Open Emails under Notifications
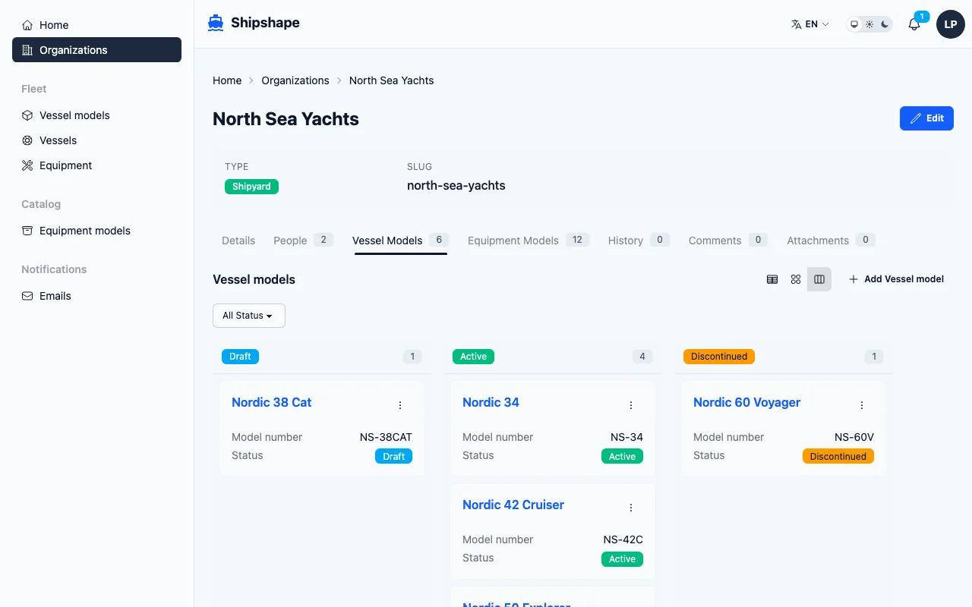 click(x=55, y=296)
